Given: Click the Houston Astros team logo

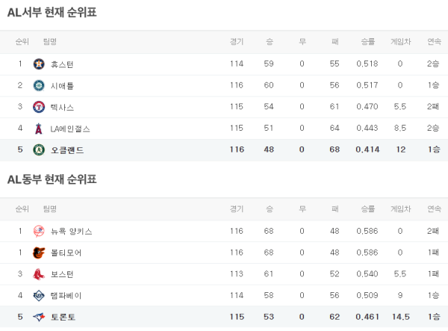Looking at the screenshot, I should 39,64.
